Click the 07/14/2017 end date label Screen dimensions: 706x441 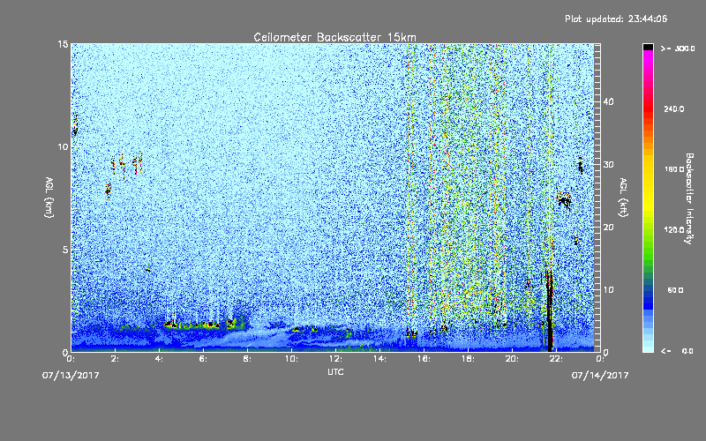click(x=600, y=376)
